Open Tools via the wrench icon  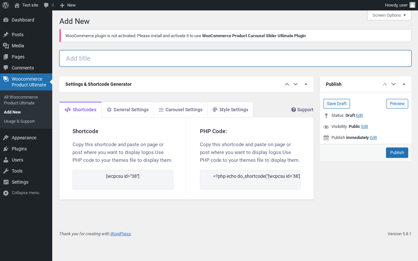tap(6, 171)
